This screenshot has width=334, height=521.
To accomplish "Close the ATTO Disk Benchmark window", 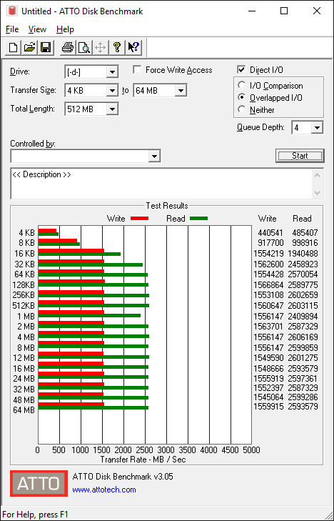I will (x=317, y=11).
